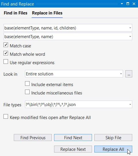Uncheck the Match case checkbox
Screen dimensions: 138x156
point(6,45)
